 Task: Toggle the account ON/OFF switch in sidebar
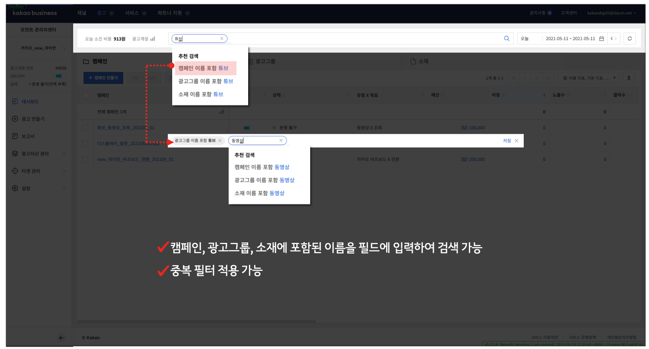point(58,76)
